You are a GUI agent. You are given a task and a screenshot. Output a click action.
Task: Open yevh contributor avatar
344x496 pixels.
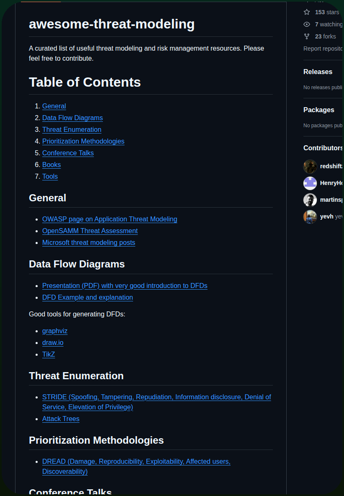tap(310, 217)
